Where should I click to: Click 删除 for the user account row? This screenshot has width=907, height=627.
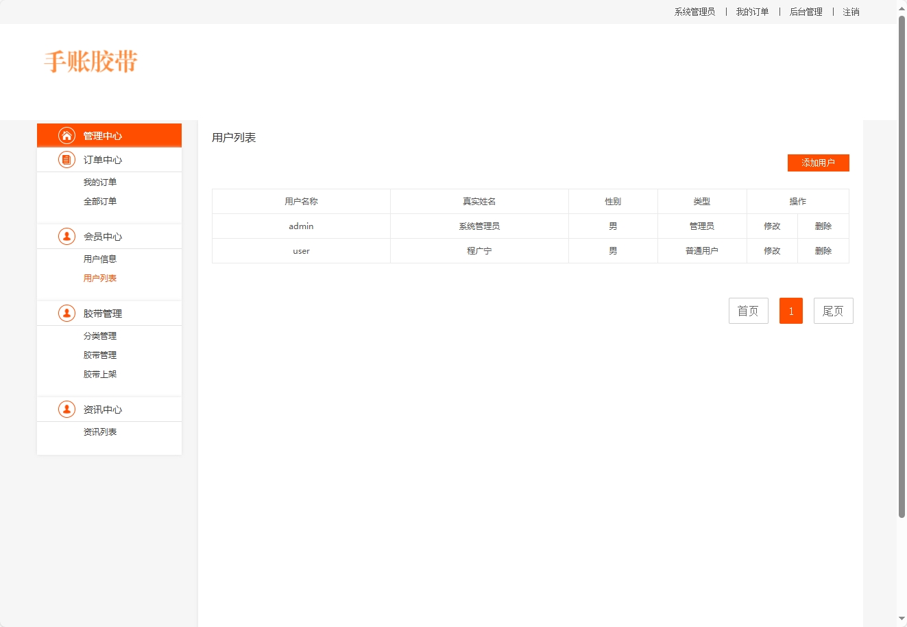pyautogui.click(x=823, y=250)
